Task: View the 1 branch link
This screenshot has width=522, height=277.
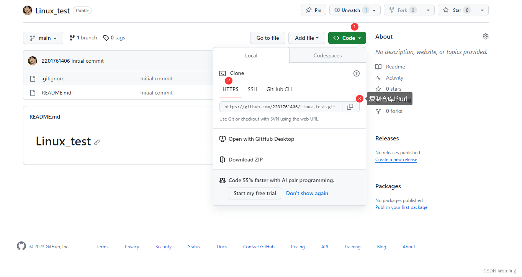Action: (x=83, y=37)
